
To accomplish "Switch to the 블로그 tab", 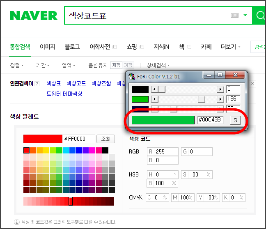I will tap(72, 47).
